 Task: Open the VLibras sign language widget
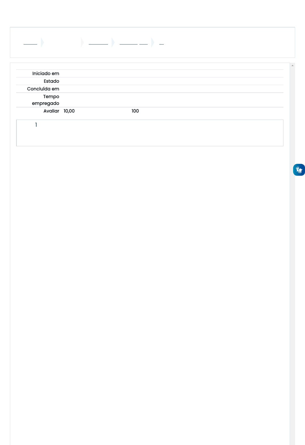click(299, 170)
